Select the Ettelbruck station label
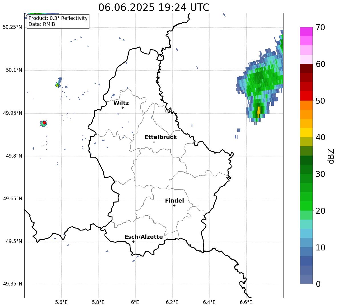Screen dimensions: 338x308 tap(161, 137)
